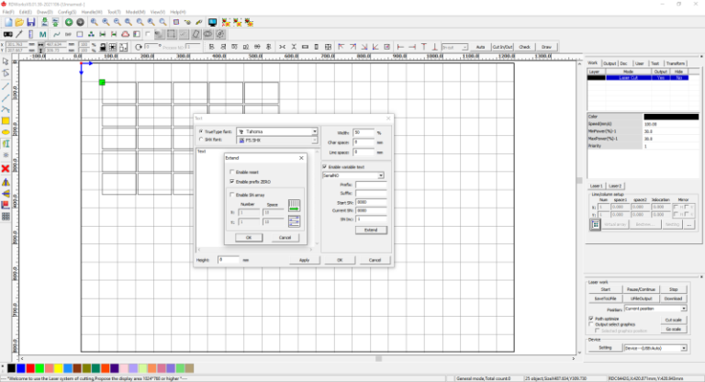Open the Current position dropdown
This screenshot has width=705, height=382.
683,309
